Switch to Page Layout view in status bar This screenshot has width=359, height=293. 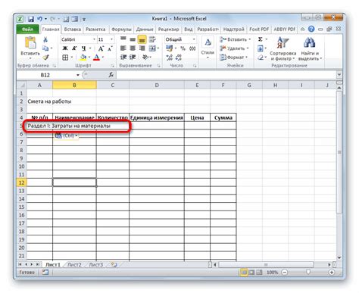[x=251, y=273]
